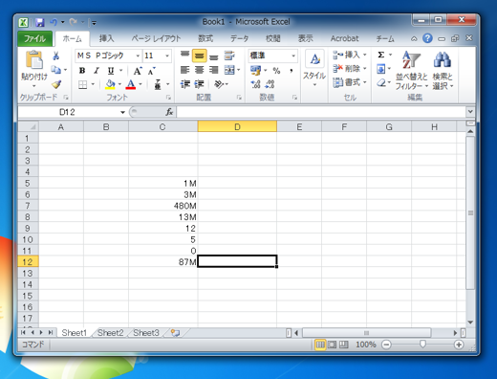Click the Find & Select binoculars icon
The image size is (497, 379).
pyautogui.click(x=442, y=59)
